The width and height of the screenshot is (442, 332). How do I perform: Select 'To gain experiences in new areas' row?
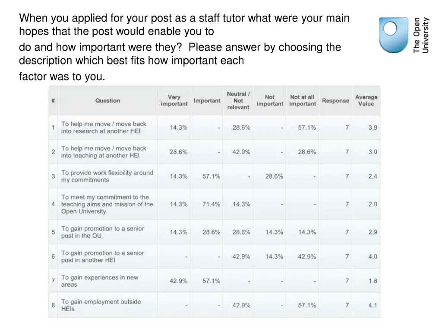[x=214, y=281]
